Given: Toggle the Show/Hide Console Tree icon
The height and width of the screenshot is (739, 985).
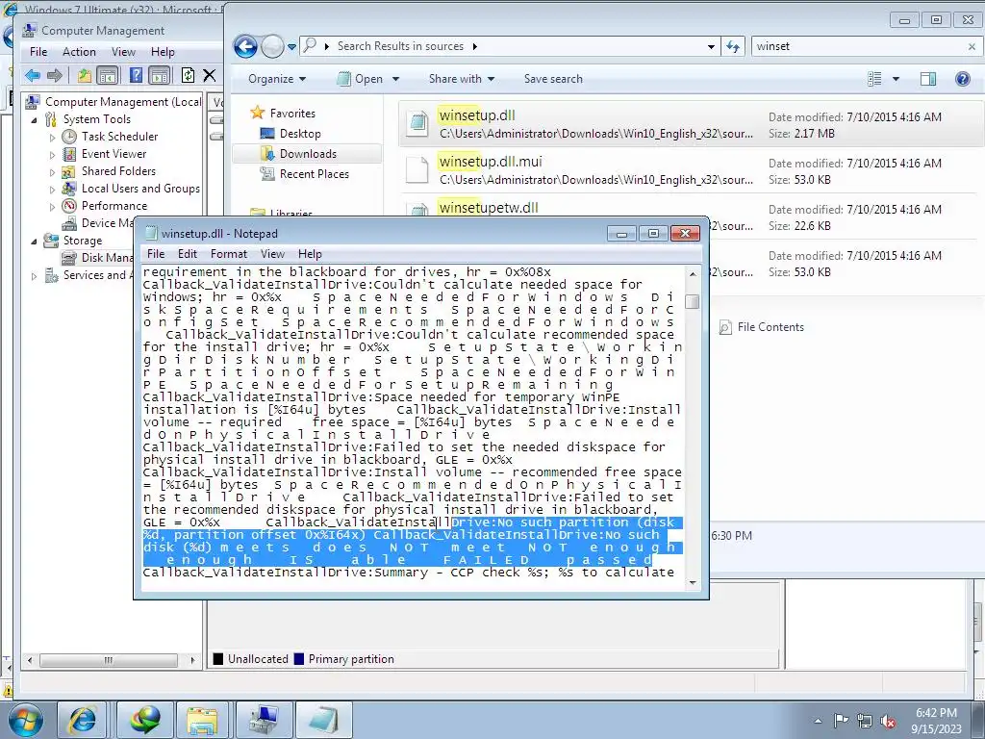Looking at the screenshot, I should tap(108, 76).
